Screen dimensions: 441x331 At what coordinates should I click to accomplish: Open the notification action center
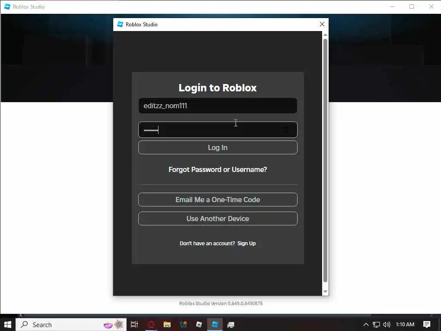point(427,325)
